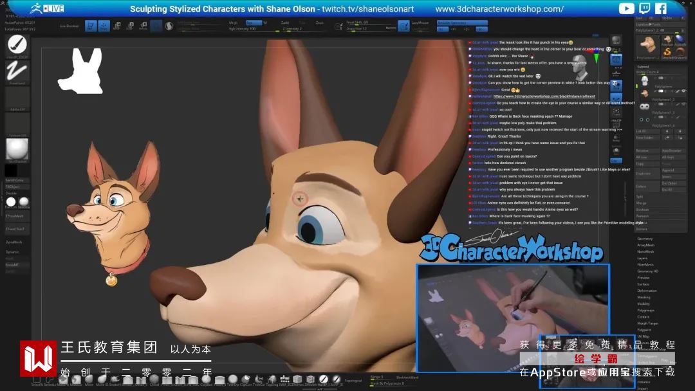
Task: Collapse the Subtool palette header
Action: [x=643, y=67]
